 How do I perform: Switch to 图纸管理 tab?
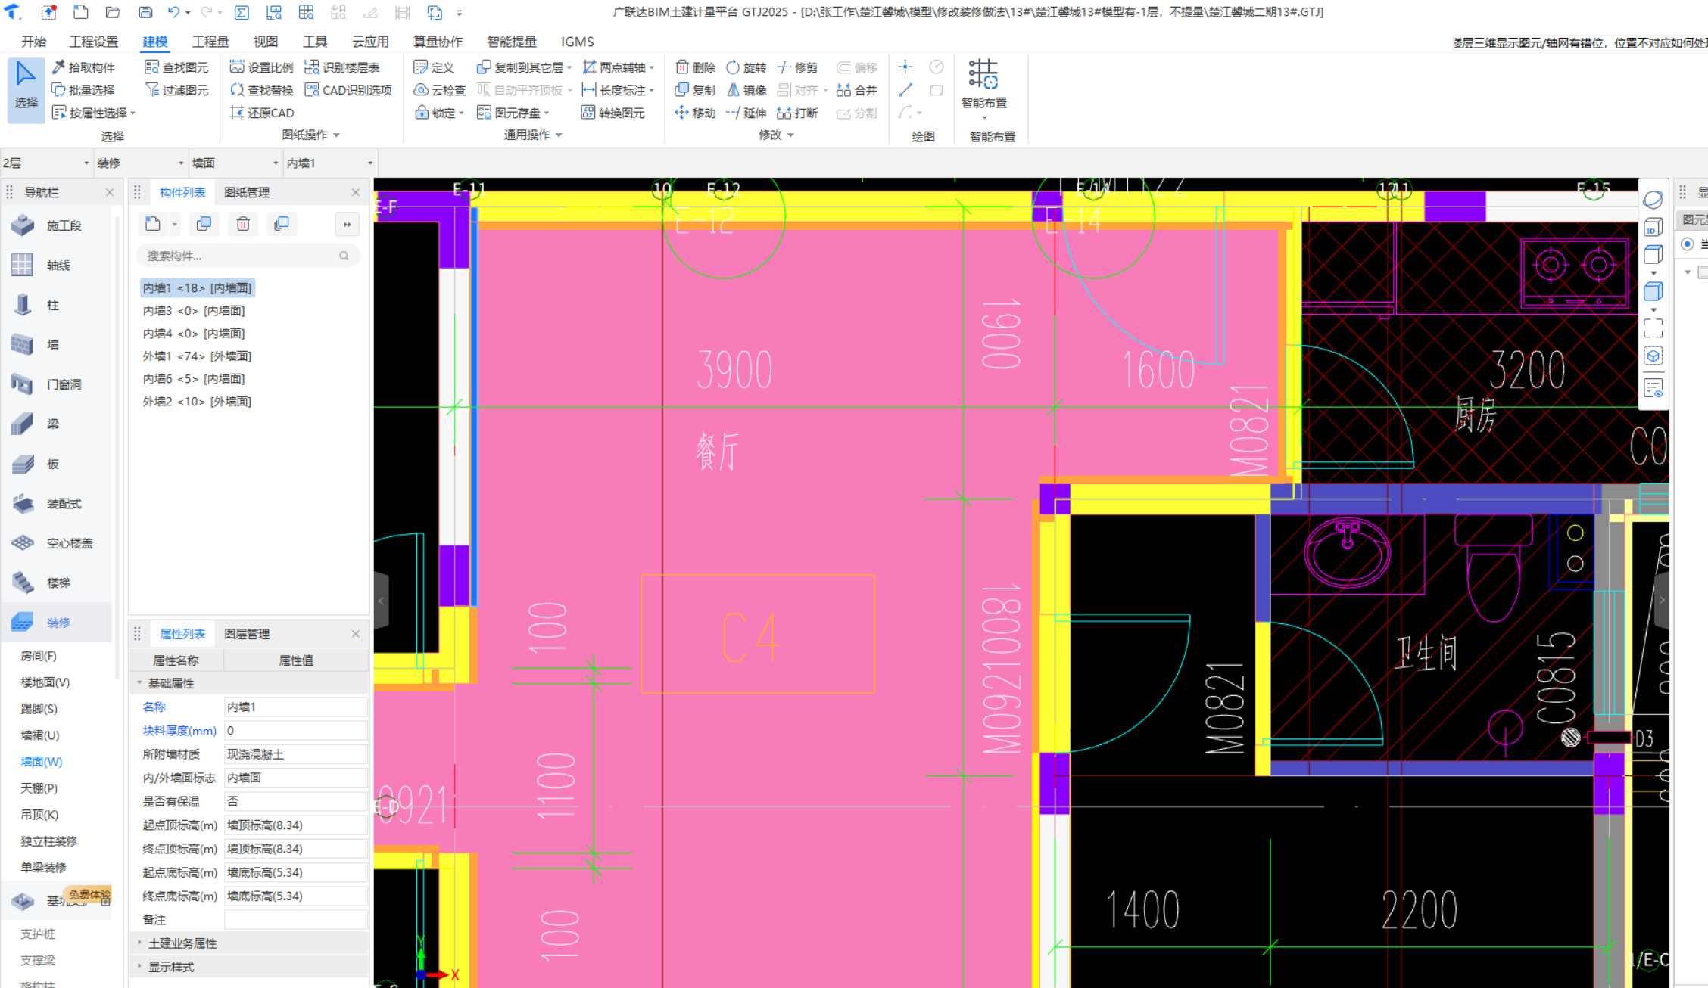247,192
